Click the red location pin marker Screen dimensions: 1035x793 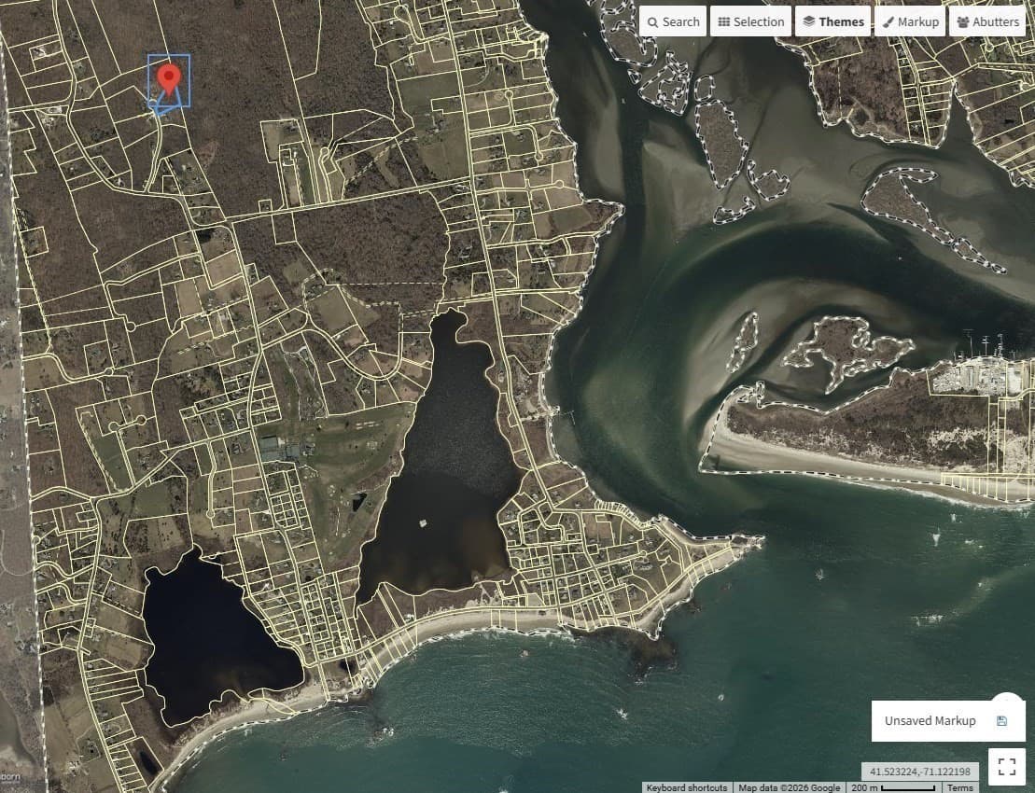tap(170, 80)
